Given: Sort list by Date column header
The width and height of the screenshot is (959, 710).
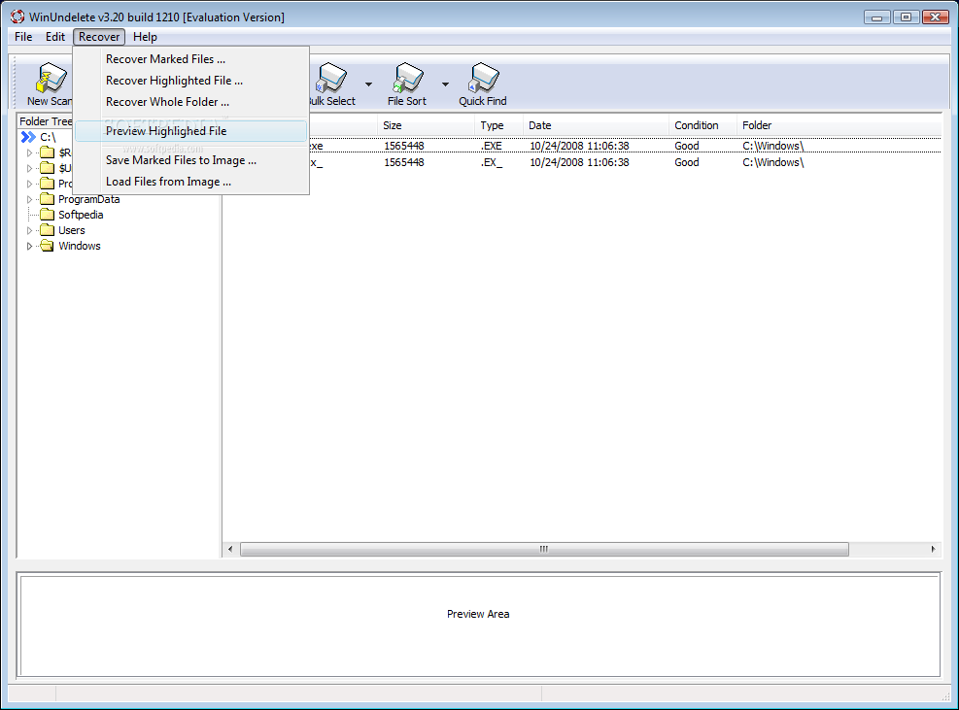Looking at the screenshot, I should click(596, 125).
